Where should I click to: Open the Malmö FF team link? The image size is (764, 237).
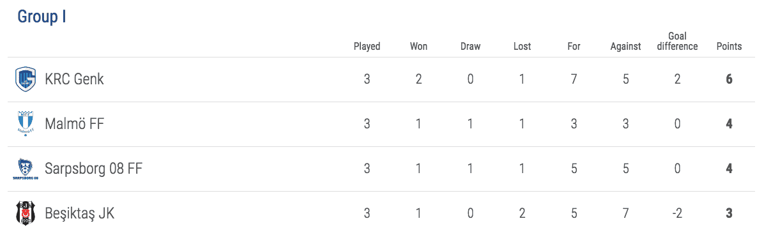75,124
